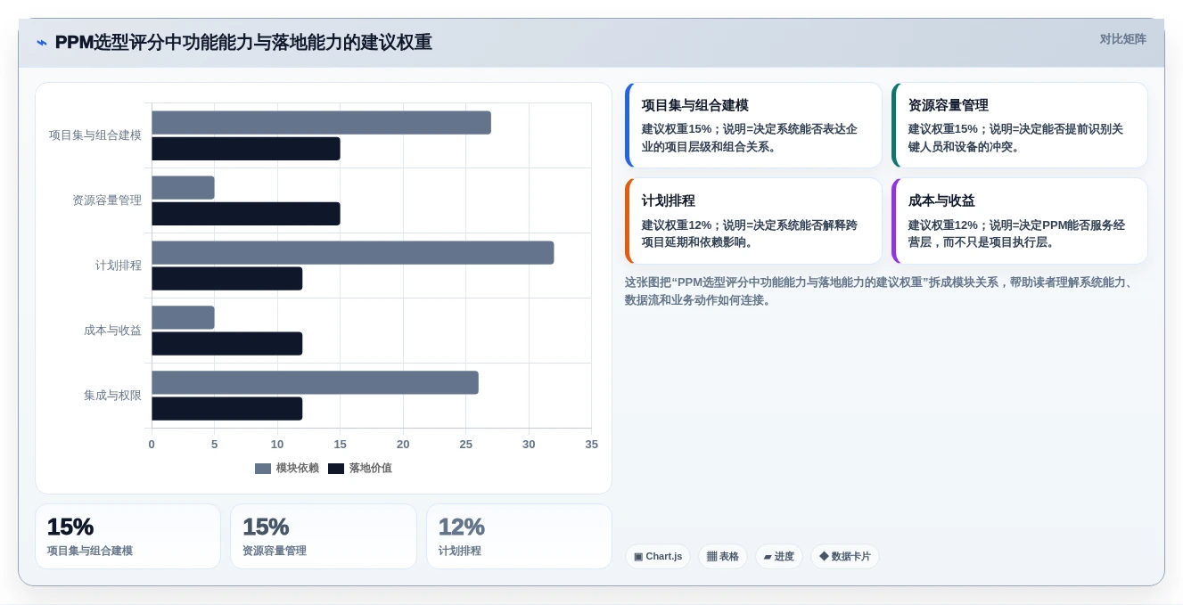Image resolution: width=1183 pixels, height=605 pixels.
Task: Click the 数据卡片 chip's diamond icon
Action: click(824, 557)
